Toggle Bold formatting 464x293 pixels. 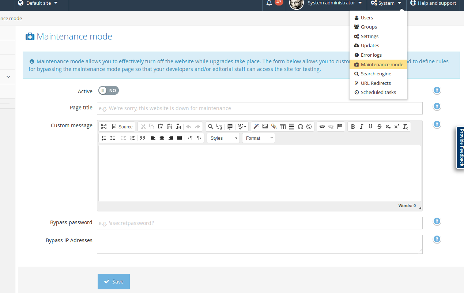coord(353,127)
